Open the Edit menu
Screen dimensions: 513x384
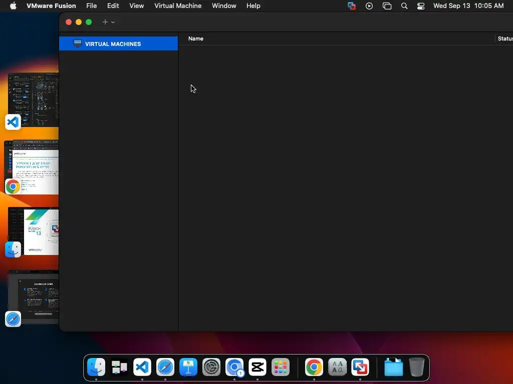(x=113, y=5)
